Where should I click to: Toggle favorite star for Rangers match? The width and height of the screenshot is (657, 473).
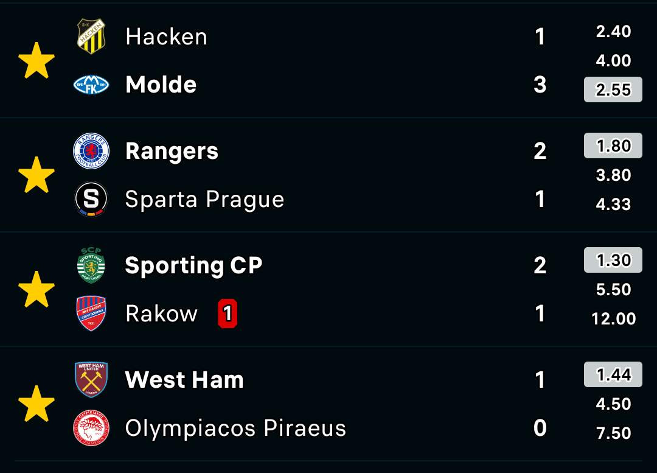[x=36, y=175]
